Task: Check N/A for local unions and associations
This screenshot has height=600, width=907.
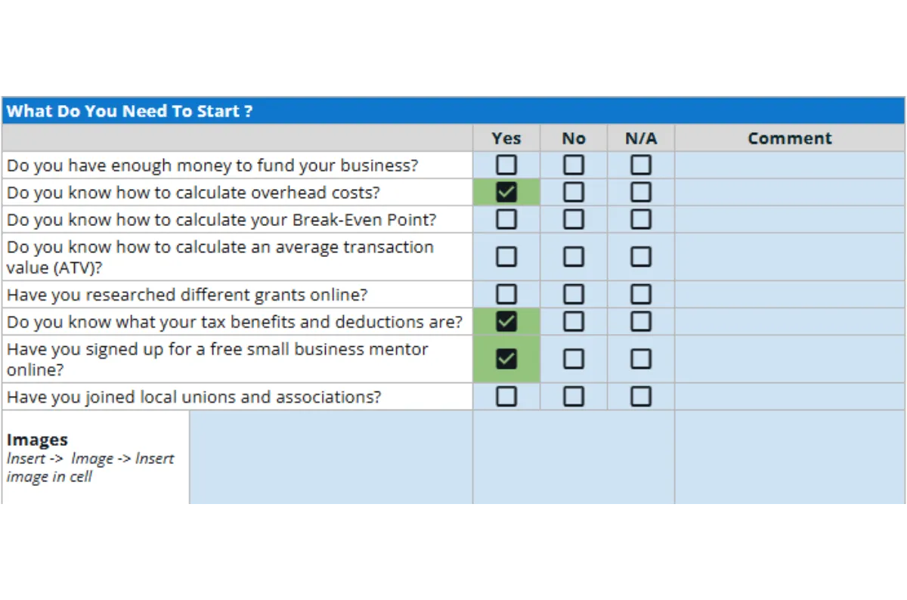Action: pyautogui.click(x=640, y=396)
